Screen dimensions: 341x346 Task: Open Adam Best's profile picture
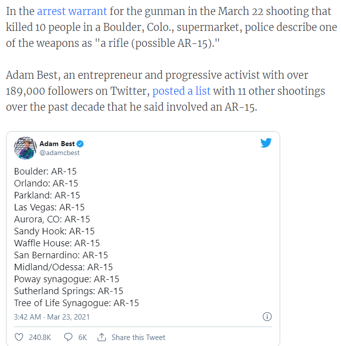25,148
